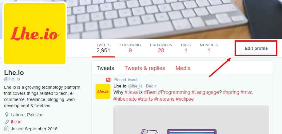The height and width of the screenshot is (134, 282).
Task: Open the Tweets count tab showing 2,961
Action: click(x=103, y=48)
